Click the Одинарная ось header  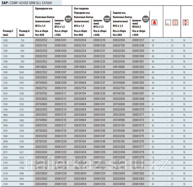(x=44, y=8)
